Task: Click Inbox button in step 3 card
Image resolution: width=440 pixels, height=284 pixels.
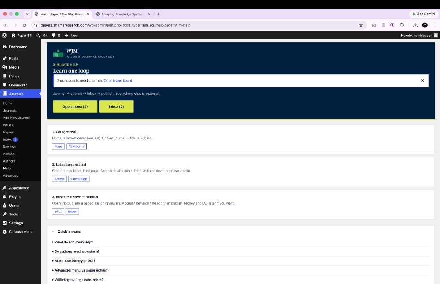Action: (58, 211)
